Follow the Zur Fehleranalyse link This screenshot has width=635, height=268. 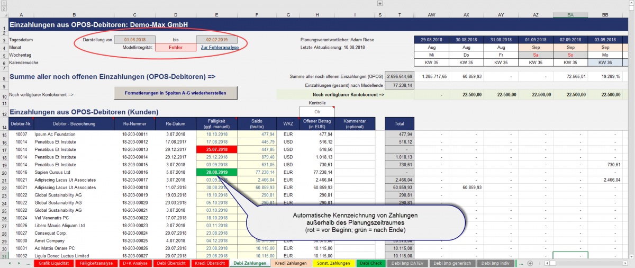tap(220, 48)
